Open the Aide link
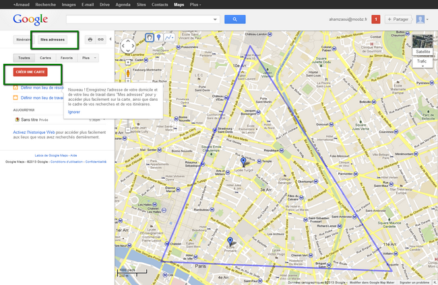Image resolution: width=438 pixels, height=285 pixels. tap(73, 155)
